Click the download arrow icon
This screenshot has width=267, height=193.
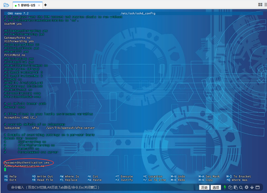pos(252,187)
